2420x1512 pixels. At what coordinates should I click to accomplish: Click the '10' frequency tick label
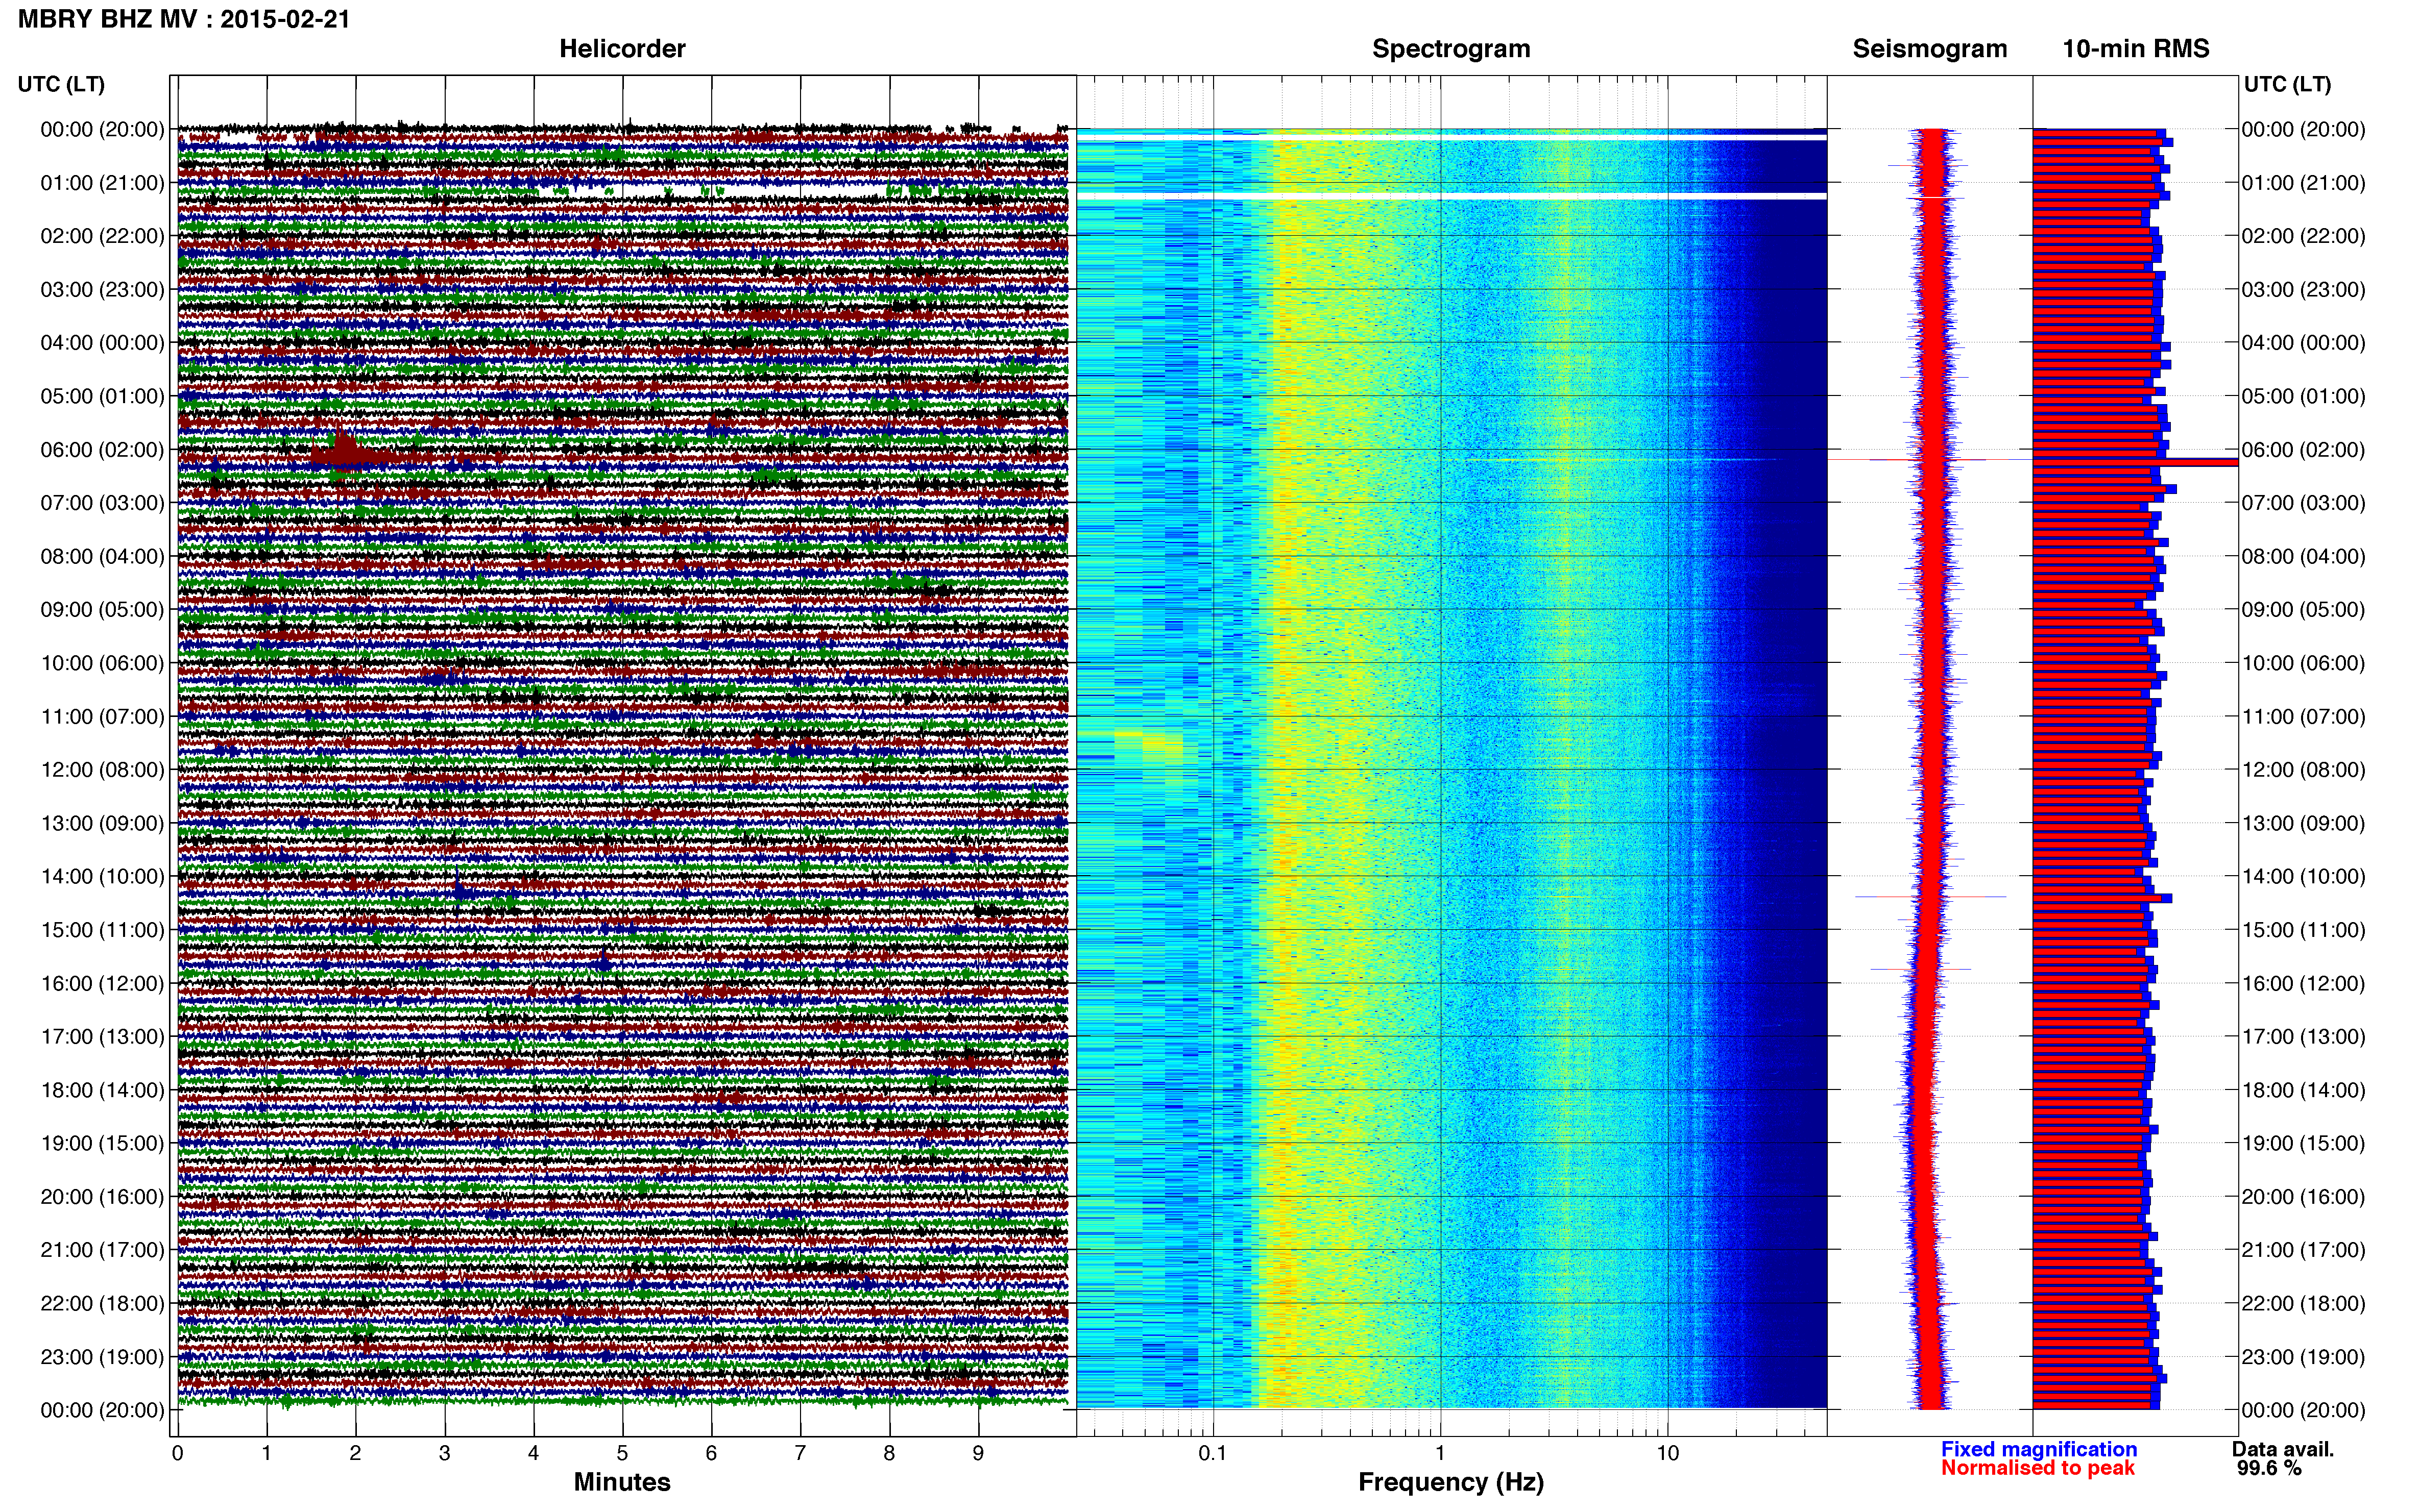click(x=1667, y=1453)
